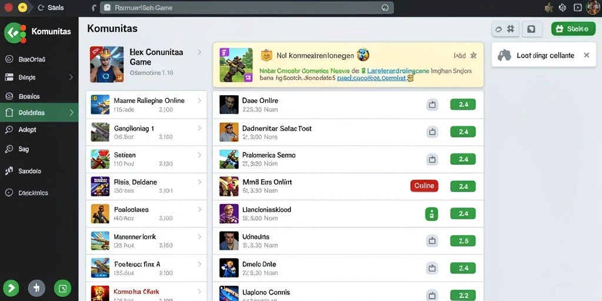Click the 2.4 button in Dmelo Onlte row
This screenshot has width=602, height=301.
463,268
